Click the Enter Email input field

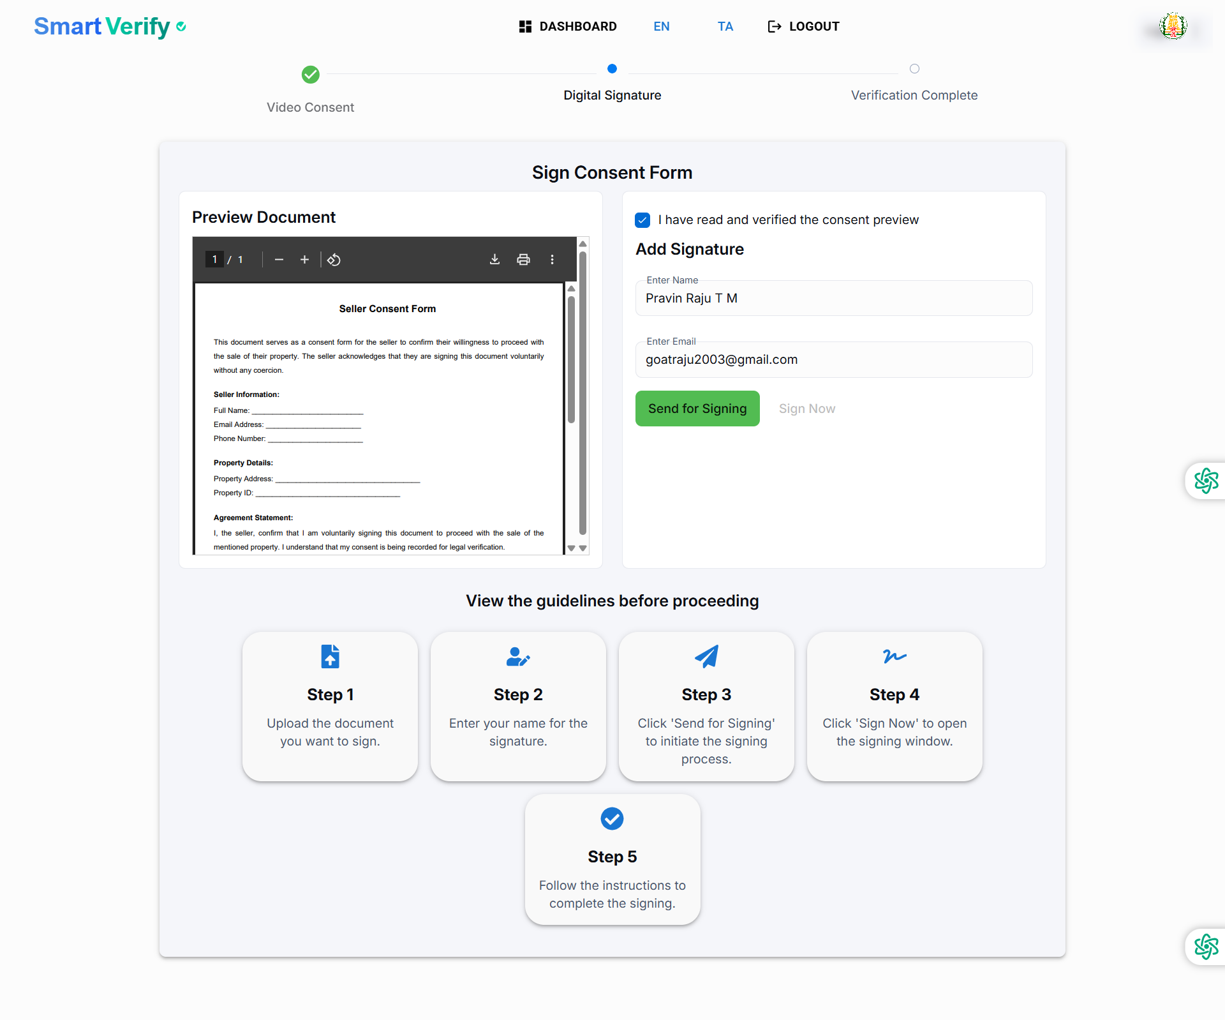(833, 360)
